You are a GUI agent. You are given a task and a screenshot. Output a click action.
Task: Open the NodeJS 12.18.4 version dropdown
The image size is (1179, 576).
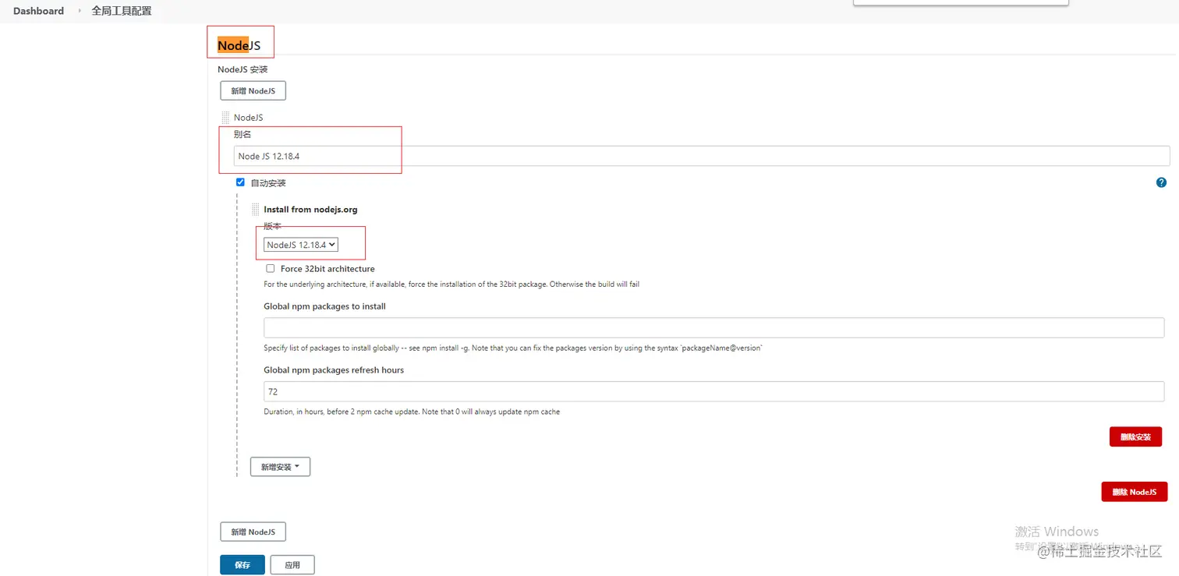300,245
